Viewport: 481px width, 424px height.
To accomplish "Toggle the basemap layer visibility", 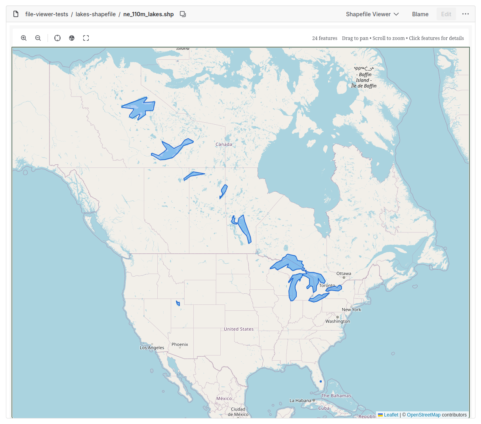I will point(72,38).
